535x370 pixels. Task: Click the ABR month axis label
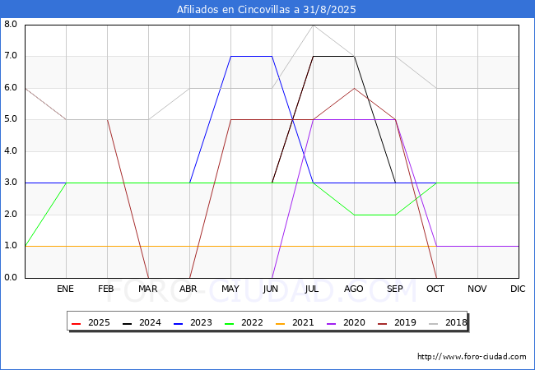coord(188,289)
